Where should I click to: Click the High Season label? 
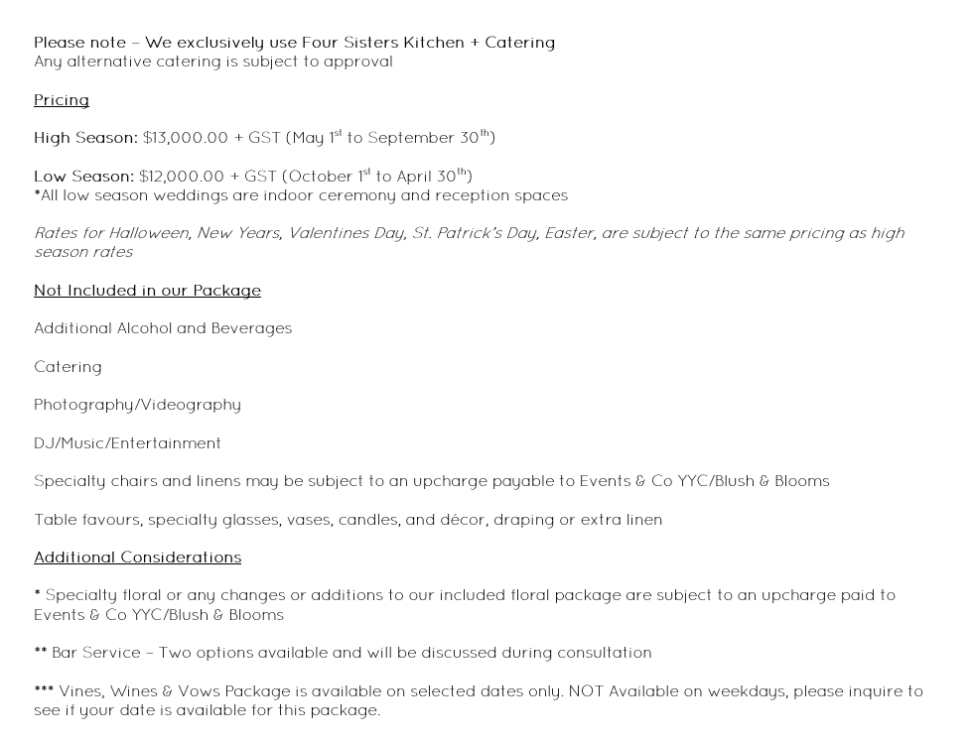[85, 138]
